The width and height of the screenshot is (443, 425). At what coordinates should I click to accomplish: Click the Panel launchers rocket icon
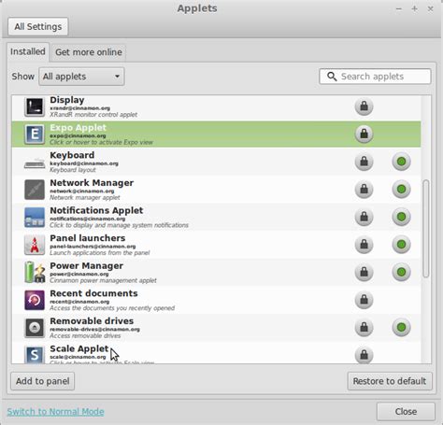[35, 245]
